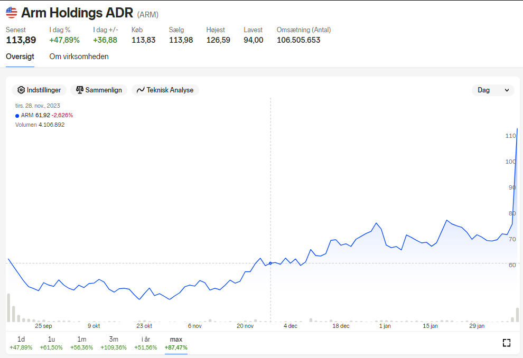Click the 23 okt axis label
The height and width of the screenshot is (358, 523).
144,326
